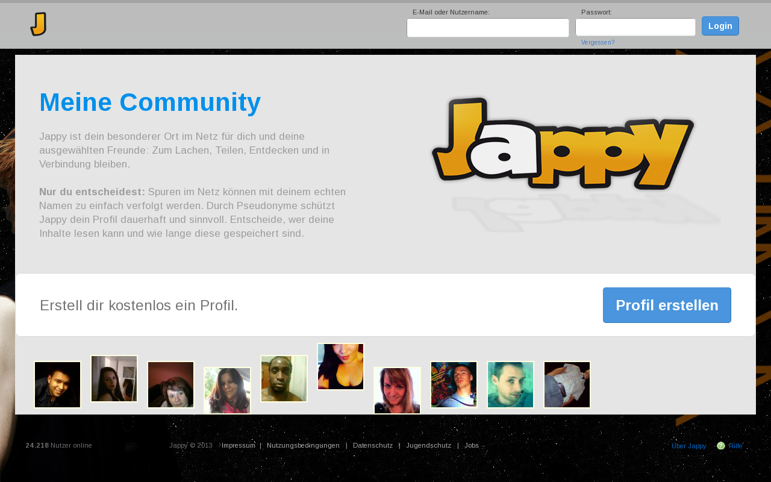Open profile photo with red lips

[341, 366]
